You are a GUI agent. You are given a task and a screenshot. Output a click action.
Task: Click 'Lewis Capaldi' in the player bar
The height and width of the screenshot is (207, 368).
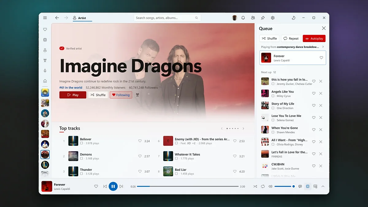(62, 189)
